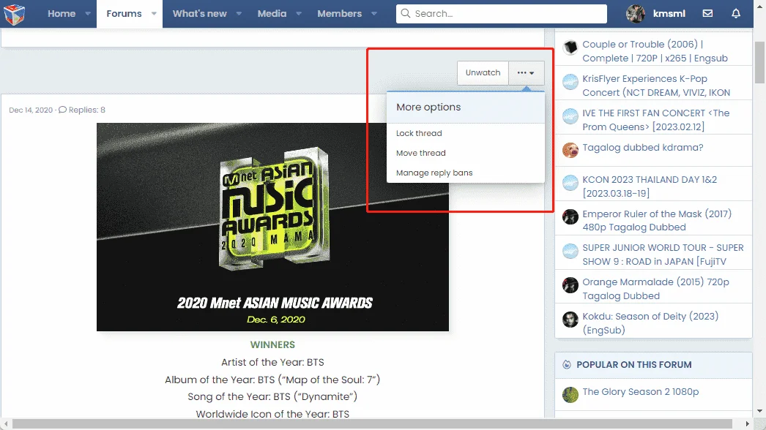
Task: Open KrisFlyer Experiences K-Pop Concert link
Action: (656, 86)
